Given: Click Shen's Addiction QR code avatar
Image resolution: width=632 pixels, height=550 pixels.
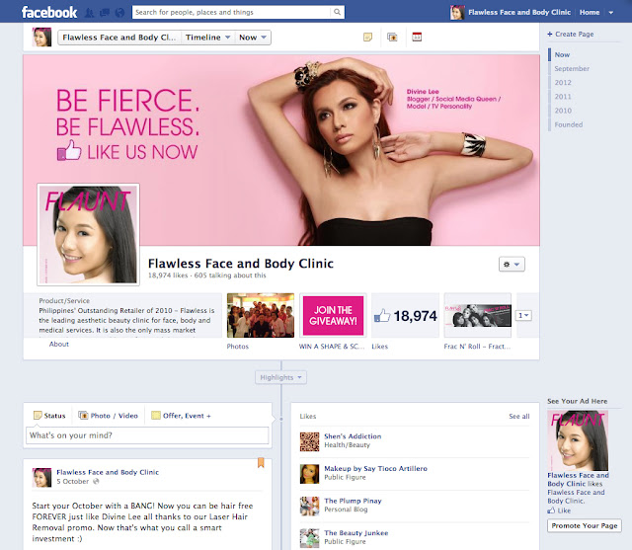Looking at the screenshot, I should click(309, 441).
